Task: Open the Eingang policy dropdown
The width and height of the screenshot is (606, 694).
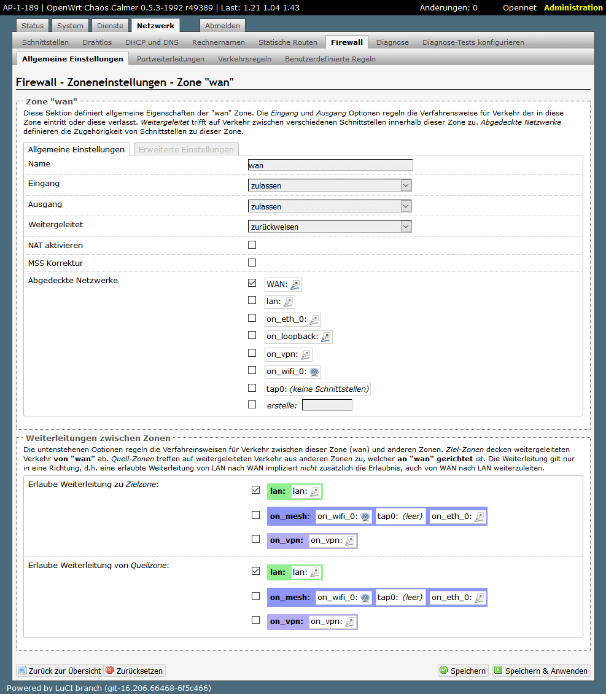Action: tap(329, 185)
